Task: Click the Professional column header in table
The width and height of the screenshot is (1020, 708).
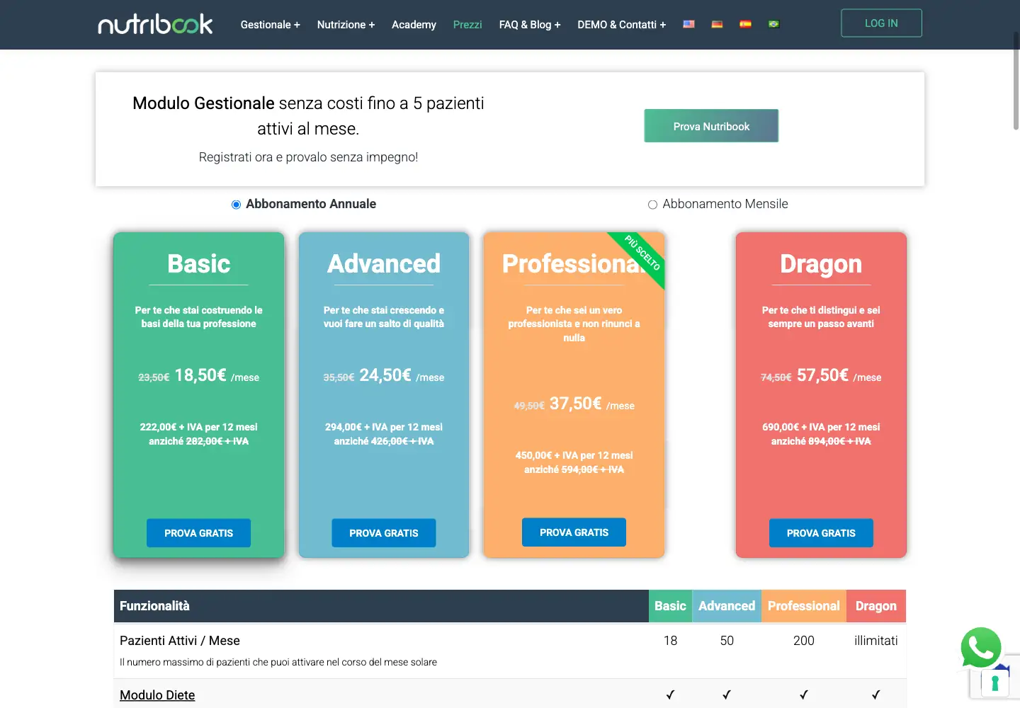Action: pos(804,606)
